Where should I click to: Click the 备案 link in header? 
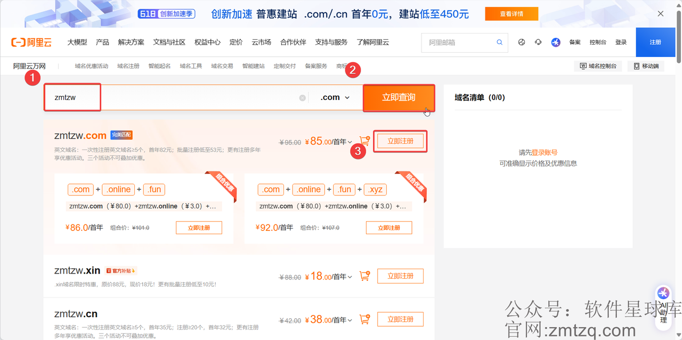coord(575,42)
